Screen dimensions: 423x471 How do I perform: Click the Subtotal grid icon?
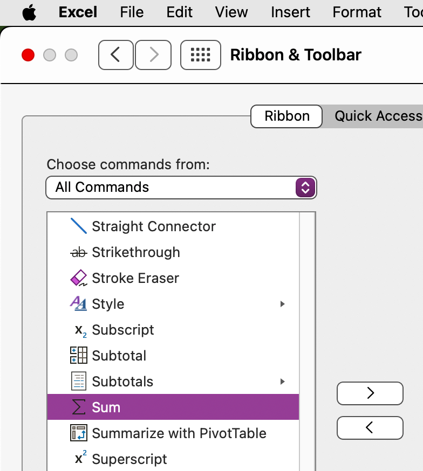point(79,356)
